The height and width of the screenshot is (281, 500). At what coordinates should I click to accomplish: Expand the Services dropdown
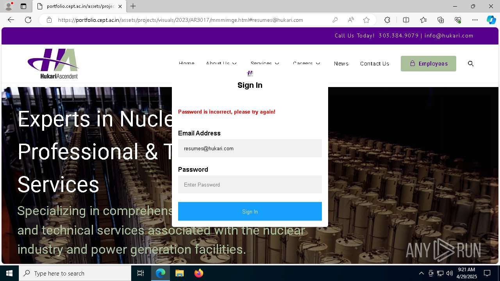[x=265, y=64]
